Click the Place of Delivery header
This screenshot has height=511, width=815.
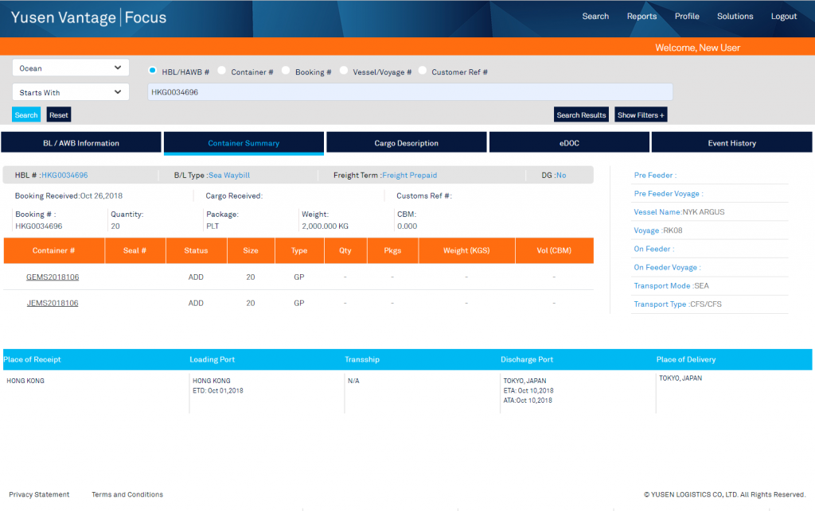click(685, 359)
